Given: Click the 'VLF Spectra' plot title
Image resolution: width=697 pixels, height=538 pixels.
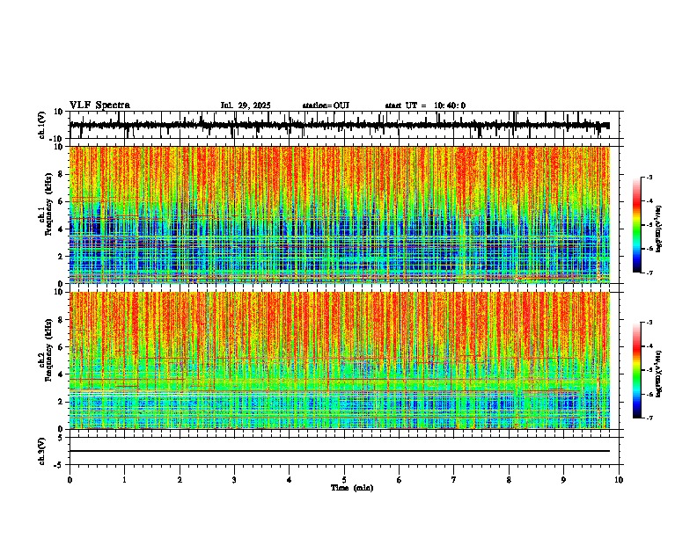Looking at the screenshot, I should click(x=99, y=105).
